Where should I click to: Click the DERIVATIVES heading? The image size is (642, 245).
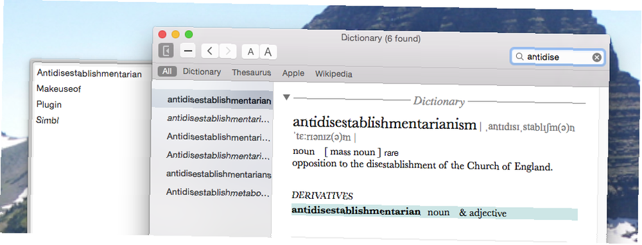point(322,196)
